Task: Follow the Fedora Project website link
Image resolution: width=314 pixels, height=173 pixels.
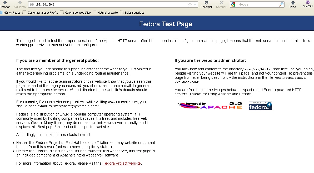Action: pyautogui.click(x=122, y=163)
